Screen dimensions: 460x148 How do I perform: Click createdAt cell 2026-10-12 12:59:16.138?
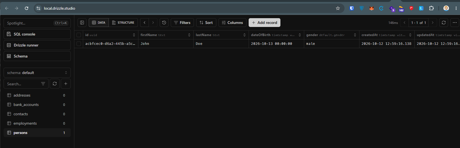[x=387, y=44]
